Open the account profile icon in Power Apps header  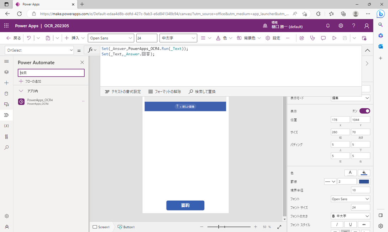pos(367,26)
